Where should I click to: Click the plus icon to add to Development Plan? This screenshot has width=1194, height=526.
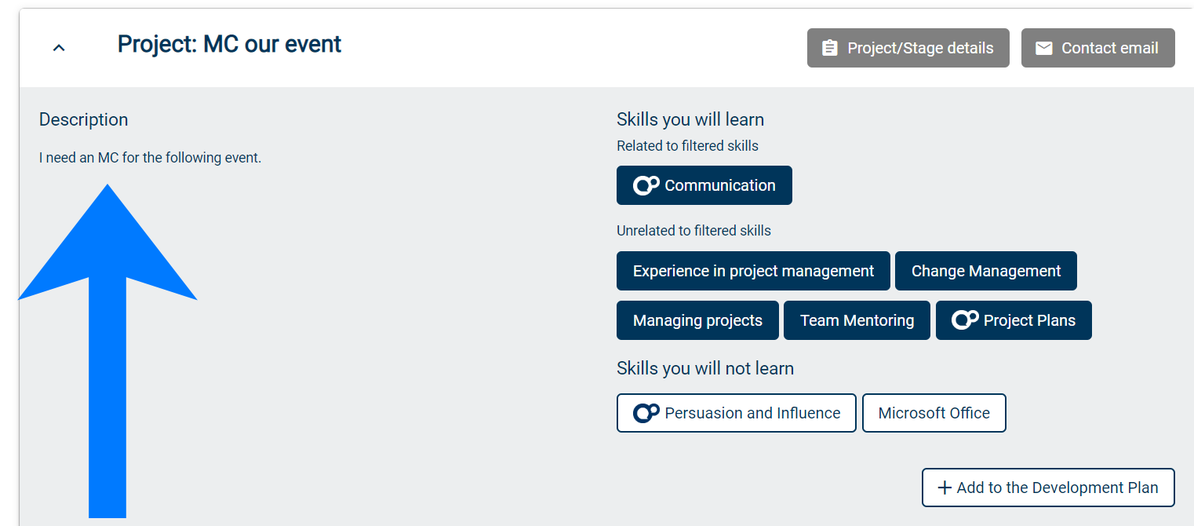[x=945, y=488]
